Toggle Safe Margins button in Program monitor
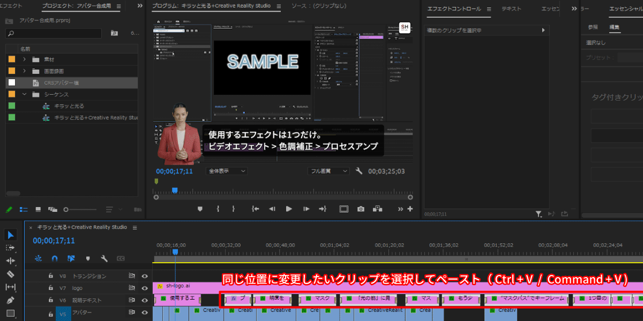Image resolution: width=643 pixels, height=321 pixels. click(343, 209)
